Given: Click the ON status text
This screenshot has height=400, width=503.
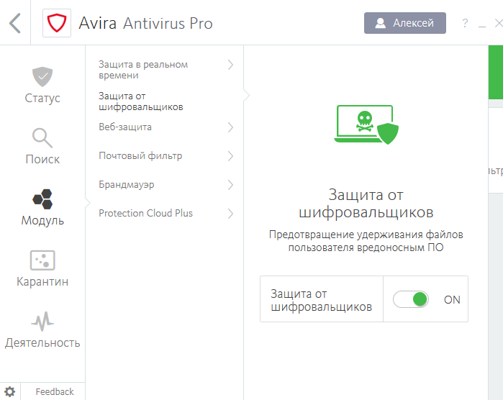Looking at the screenshot, I should [x=452, y=299].
